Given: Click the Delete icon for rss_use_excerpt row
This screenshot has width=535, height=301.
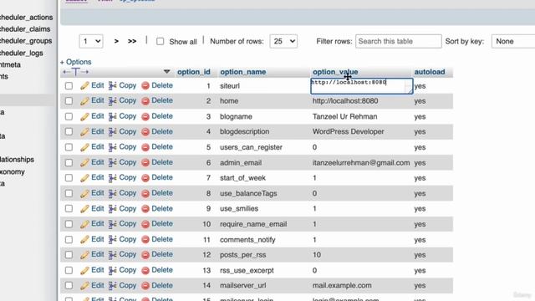Looking at the screenshot, I should [145, 270].
